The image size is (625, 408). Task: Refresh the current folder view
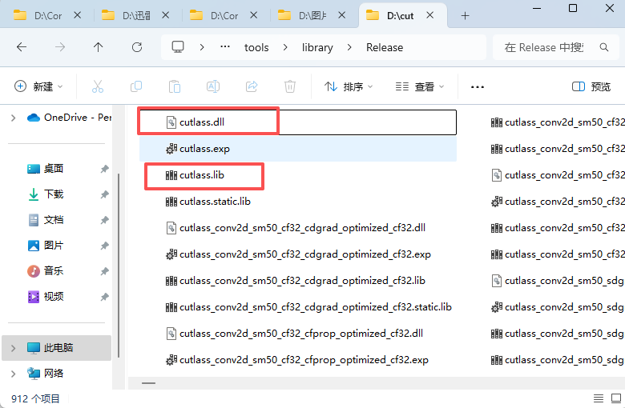(x=137, y=47)
